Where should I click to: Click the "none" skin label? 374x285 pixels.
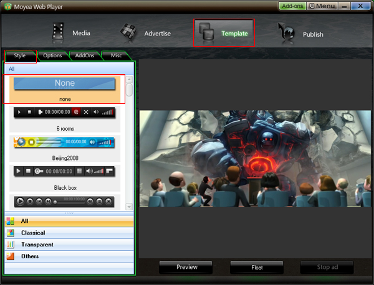click(x=65, y=99)
